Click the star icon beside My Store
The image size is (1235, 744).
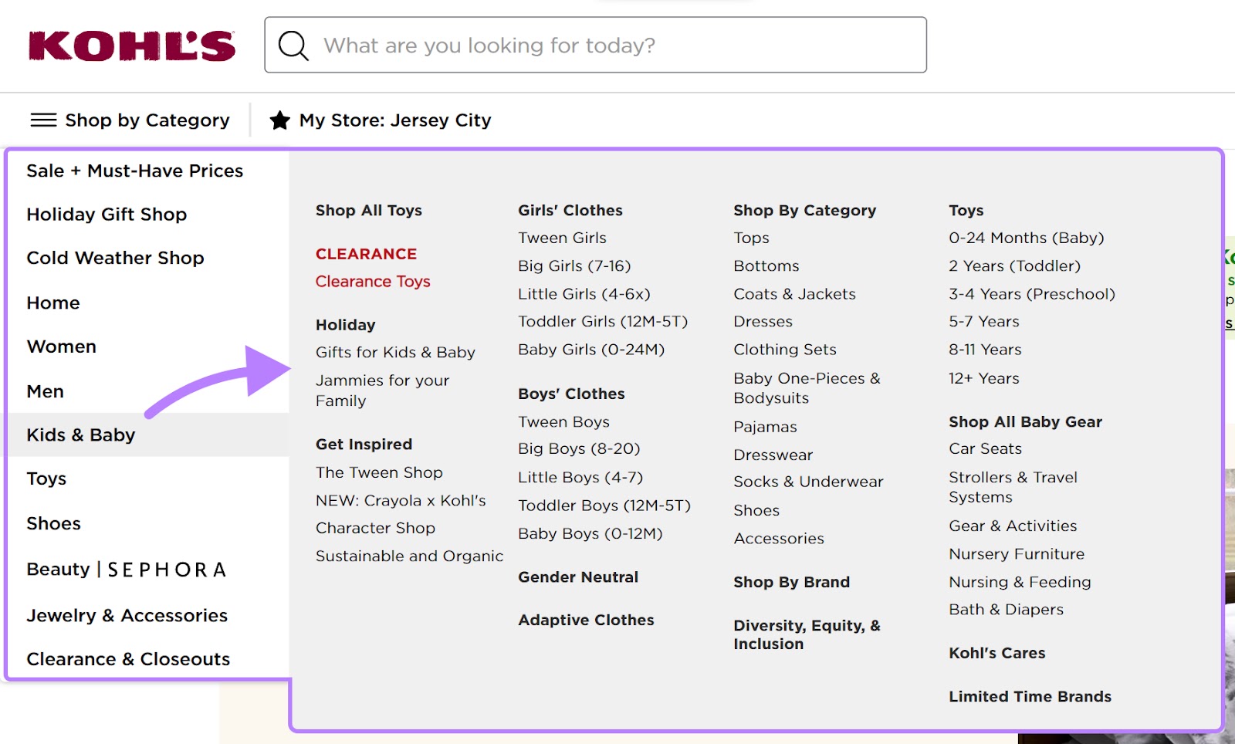point(279,120)
